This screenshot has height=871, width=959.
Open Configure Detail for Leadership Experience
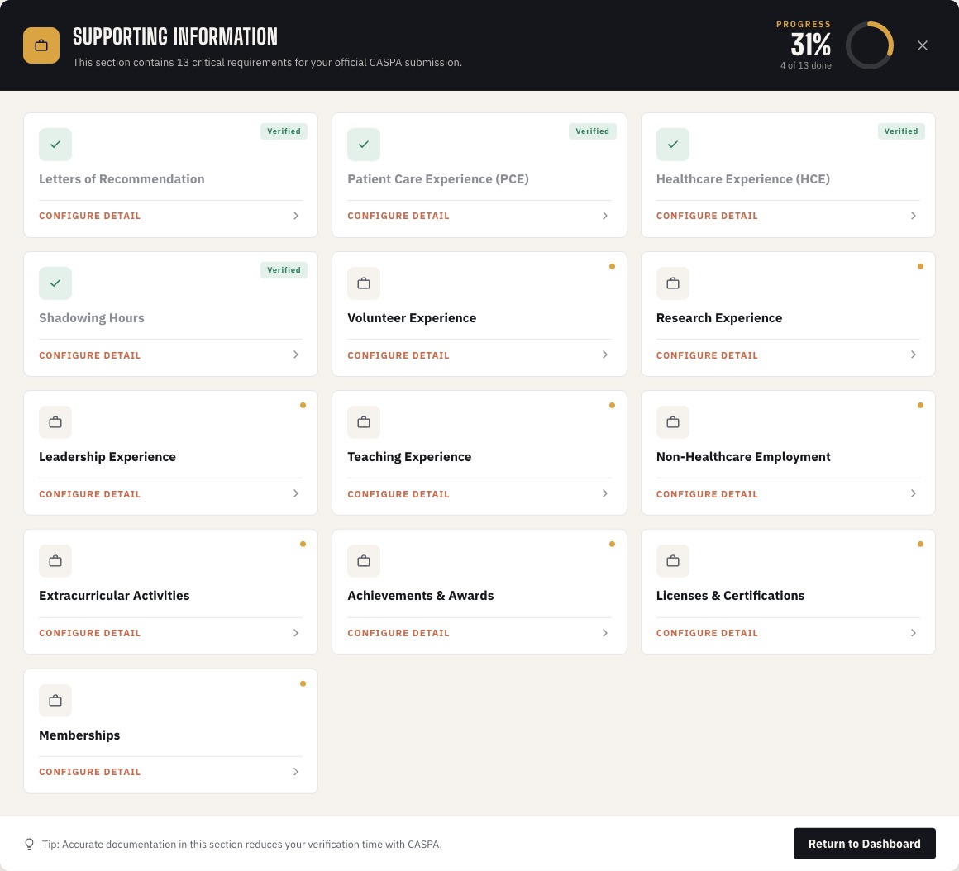click(90, 494)
